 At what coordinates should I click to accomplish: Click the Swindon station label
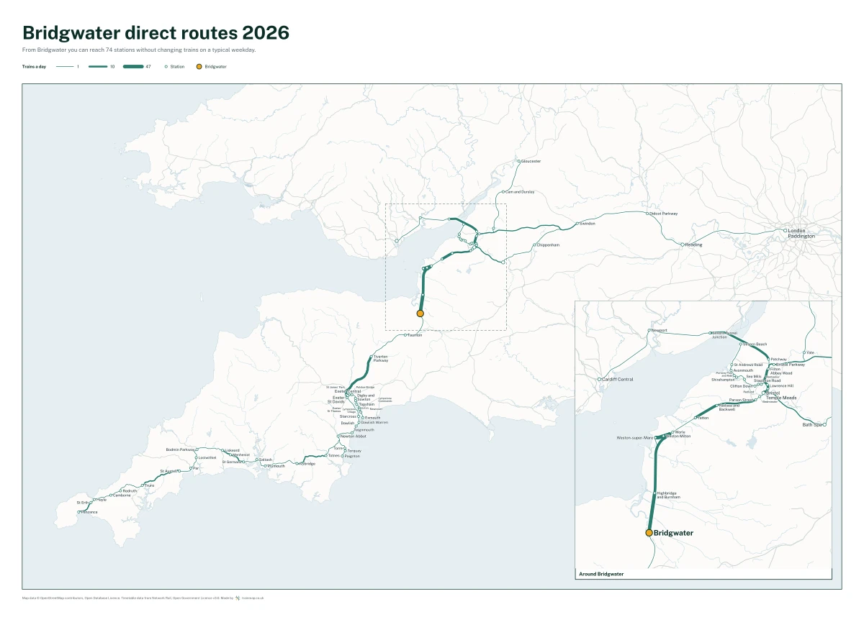click(x=588, y=224)
